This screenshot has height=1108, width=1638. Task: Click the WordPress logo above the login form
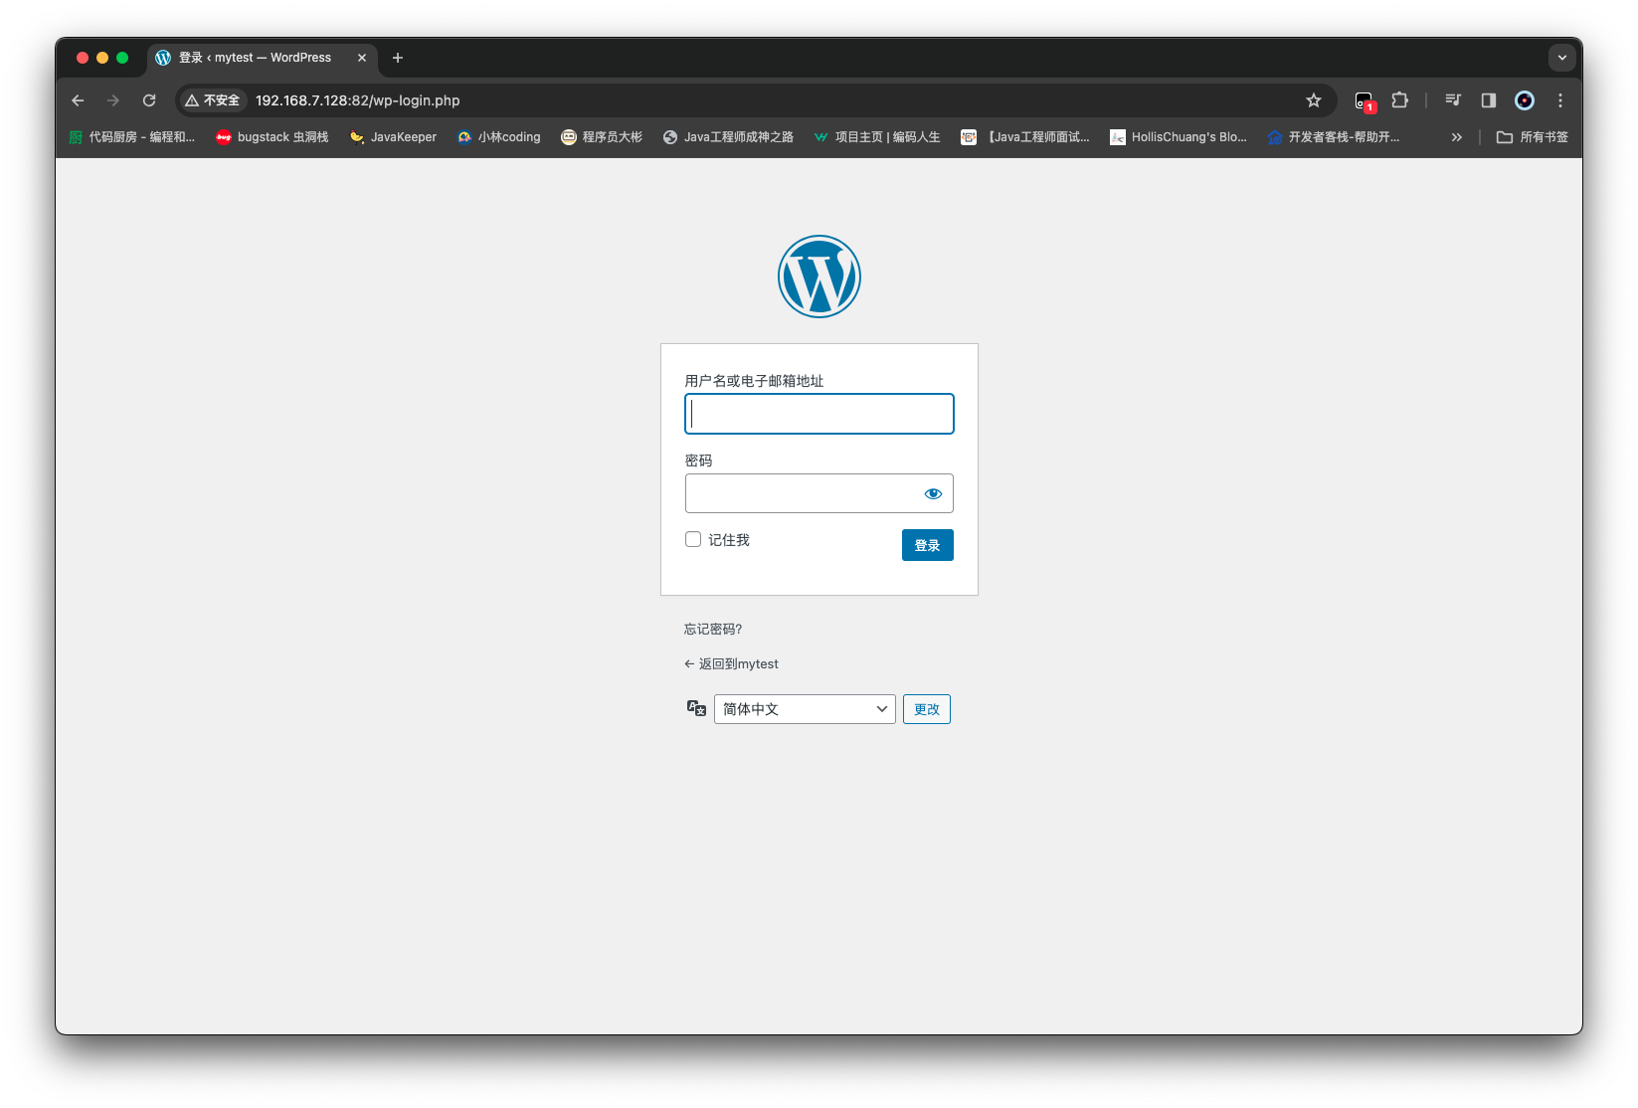(819, 277)
